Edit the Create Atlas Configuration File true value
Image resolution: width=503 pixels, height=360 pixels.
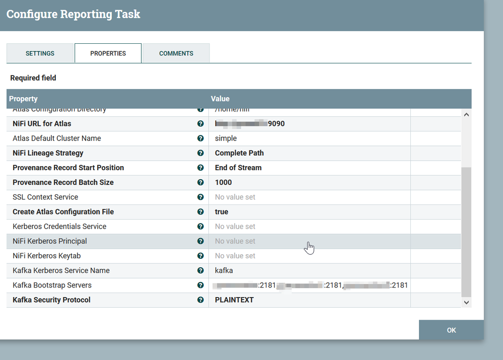pyautogui.click(x=222, y=212)
